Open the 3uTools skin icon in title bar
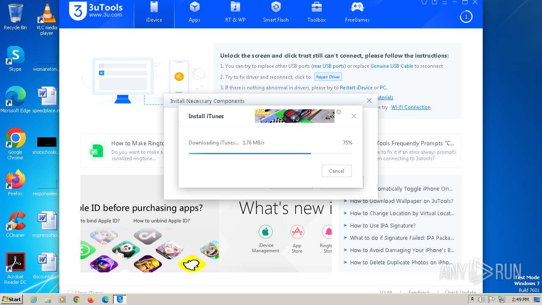This screenshot has height=305, width=542. click(x=424, y=2)
